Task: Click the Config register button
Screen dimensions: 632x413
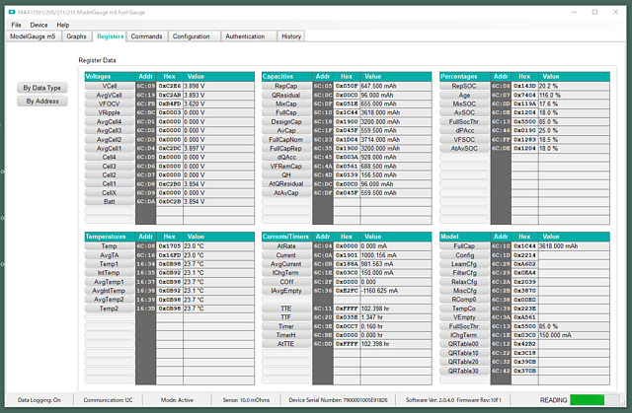Action: pos(464,255)
